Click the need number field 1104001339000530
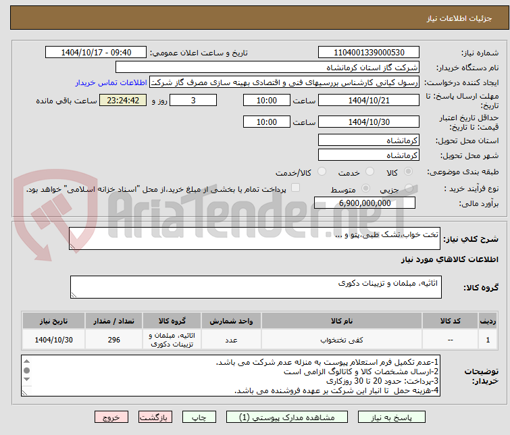Viewport: 510px width, 435px height. 369,53
